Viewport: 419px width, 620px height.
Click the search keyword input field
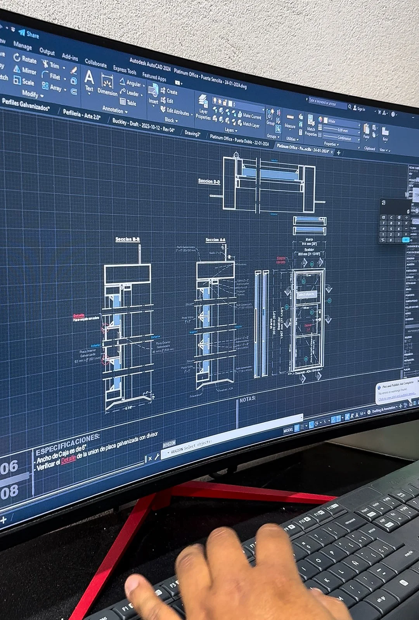click(327, 103)
